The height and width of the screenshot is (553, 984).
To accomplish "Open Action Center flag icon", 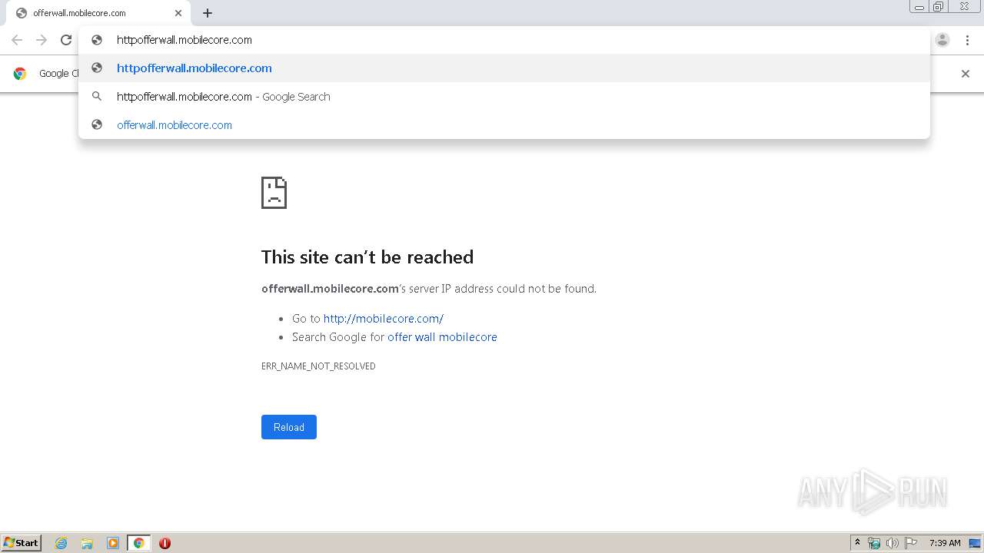I will tap(911, 543).
